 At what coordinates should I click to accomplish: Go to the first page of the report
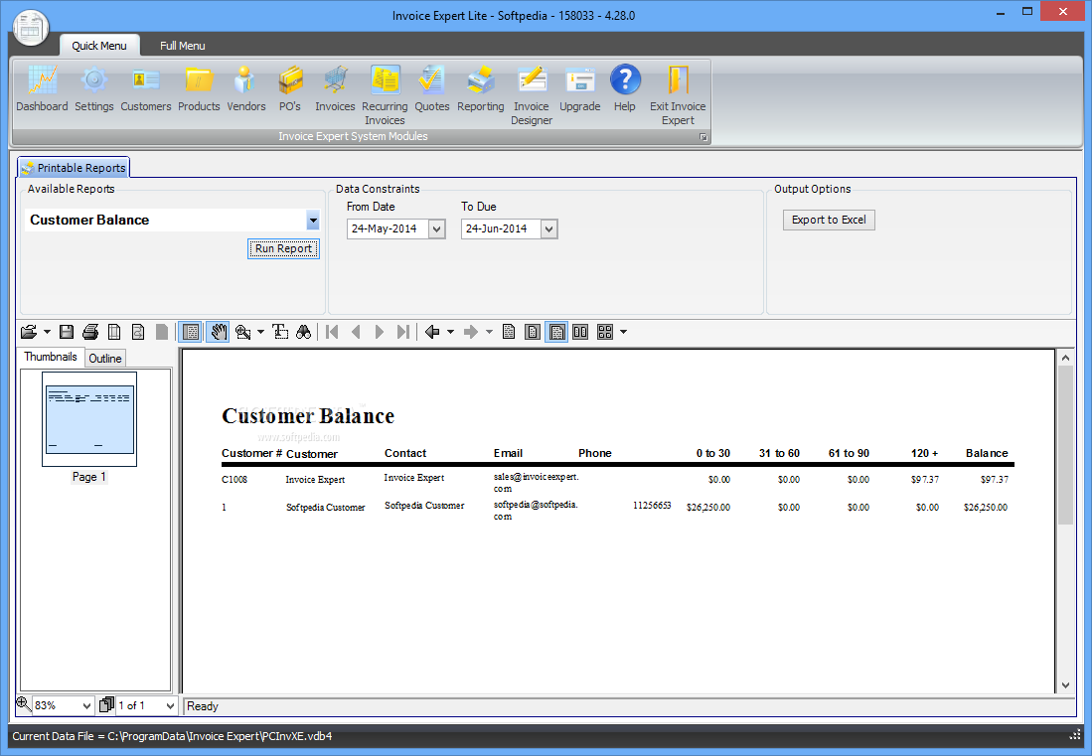332,332
